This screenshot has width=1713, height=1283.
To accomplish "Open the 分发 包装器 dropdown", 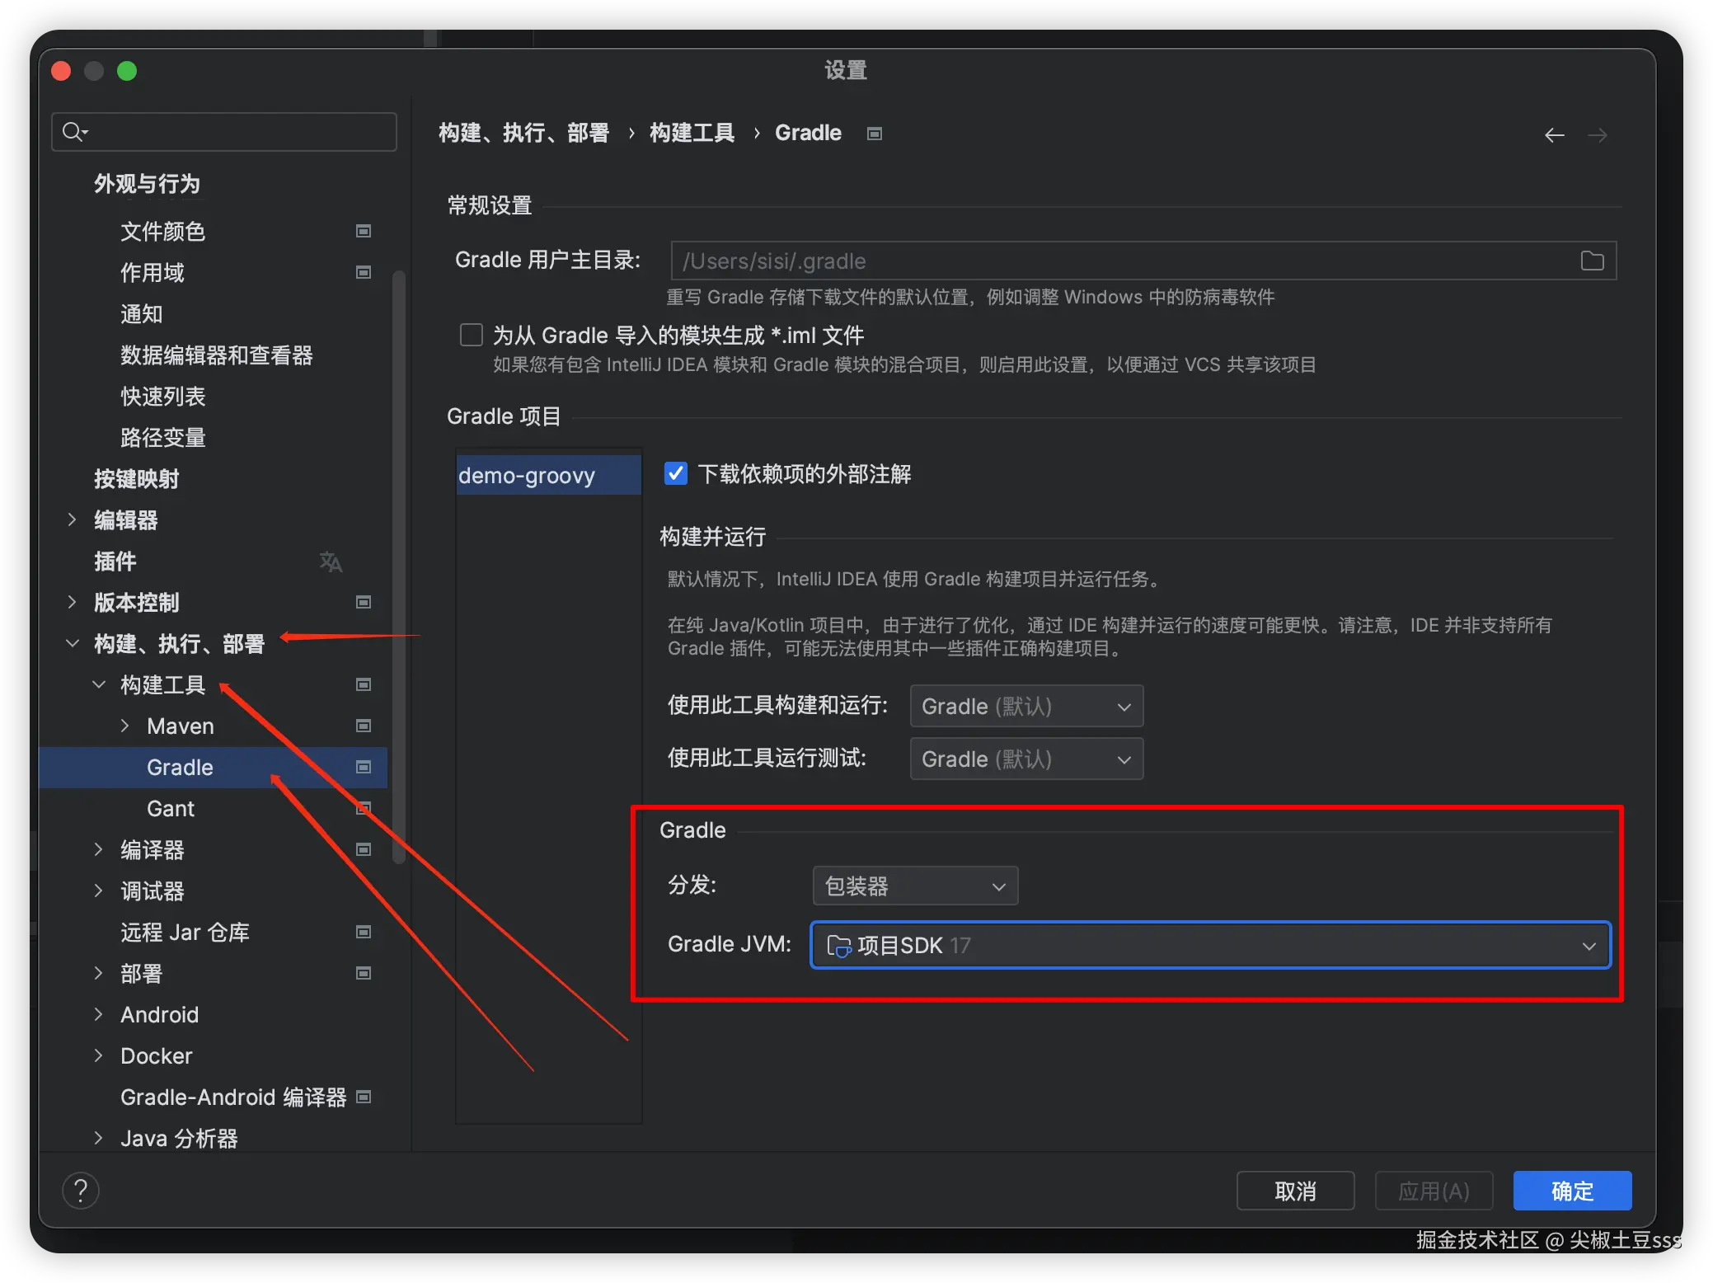I will coord(915,886).
